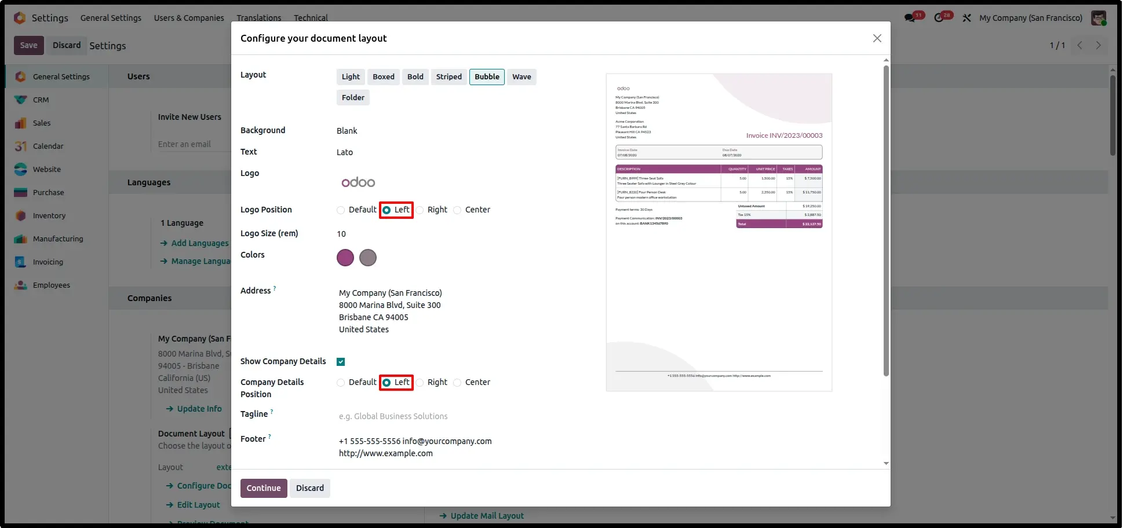The height and width of the screenshot is (528, 1123).
Task: Click the Enter an email field
Action: tap(194, 144)
